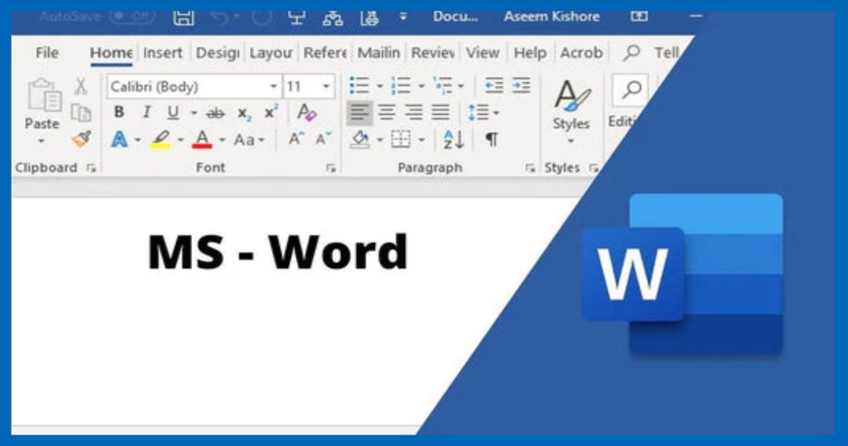Select Align Left
The width and height of the screenshot is (848, 446).
click(360, 113)
